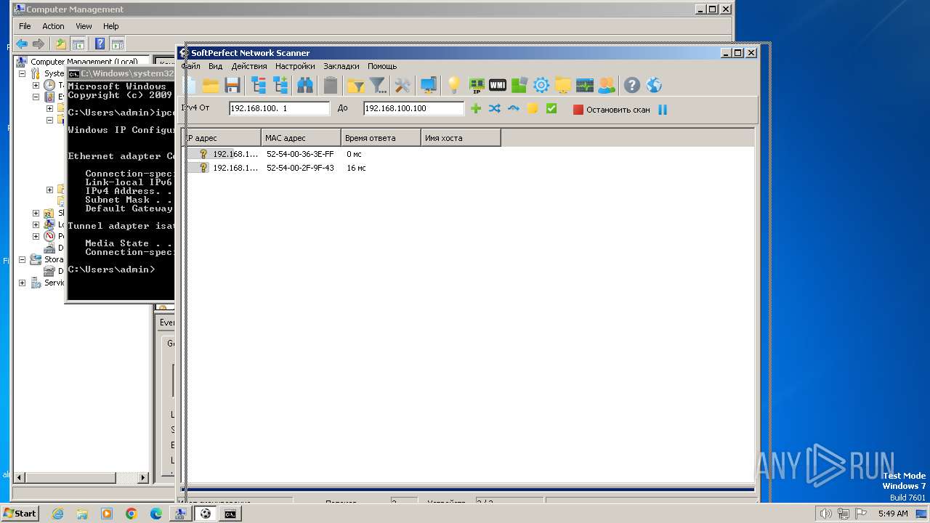Screen dimensions: 930x523
Task: Open the Вид menu
Action: pos(215,66)
